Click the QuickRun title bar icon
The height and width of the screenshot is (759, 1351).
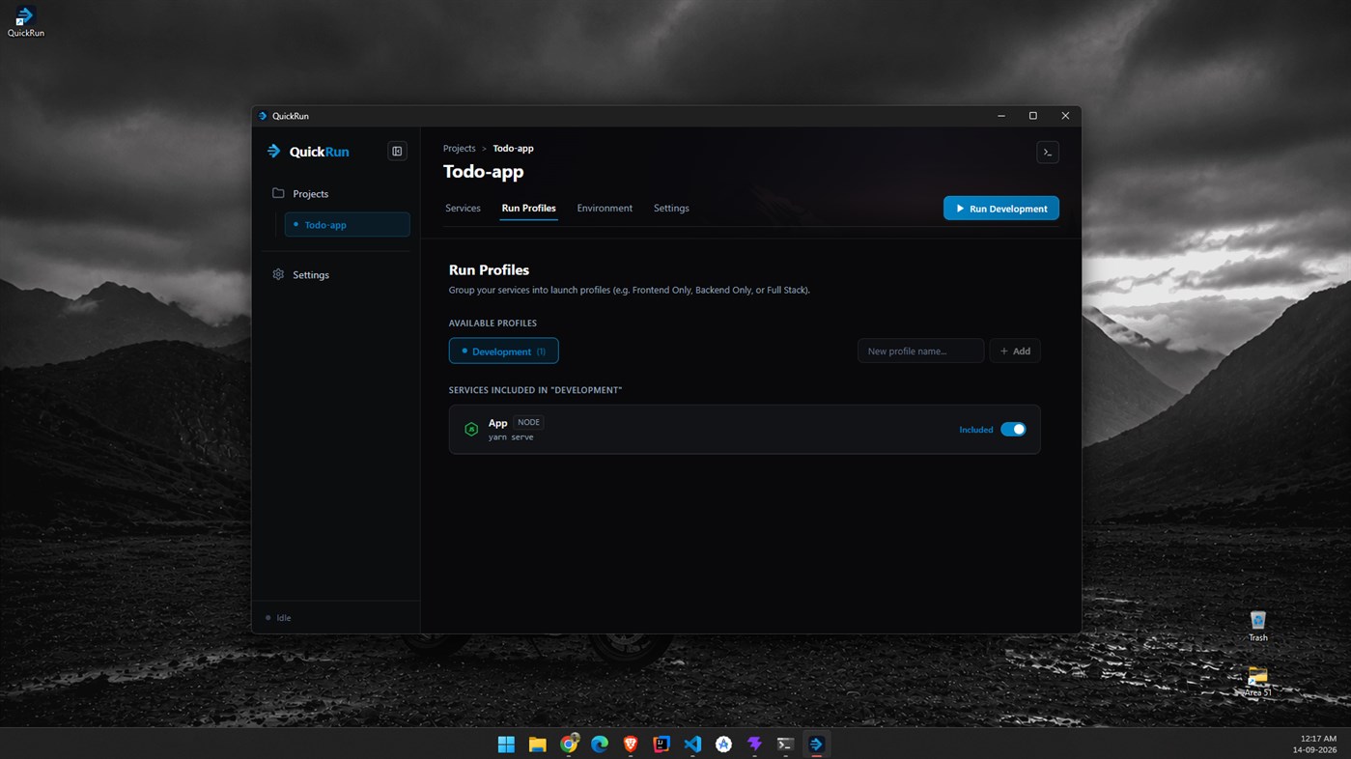(x=263, y=116)
